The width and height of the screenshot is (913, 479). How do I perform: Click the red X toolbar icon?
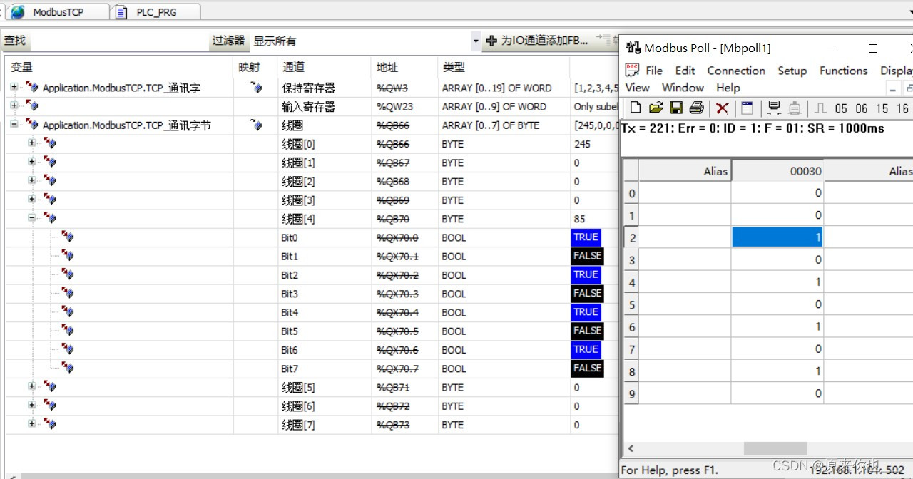[x=723, y=108]
